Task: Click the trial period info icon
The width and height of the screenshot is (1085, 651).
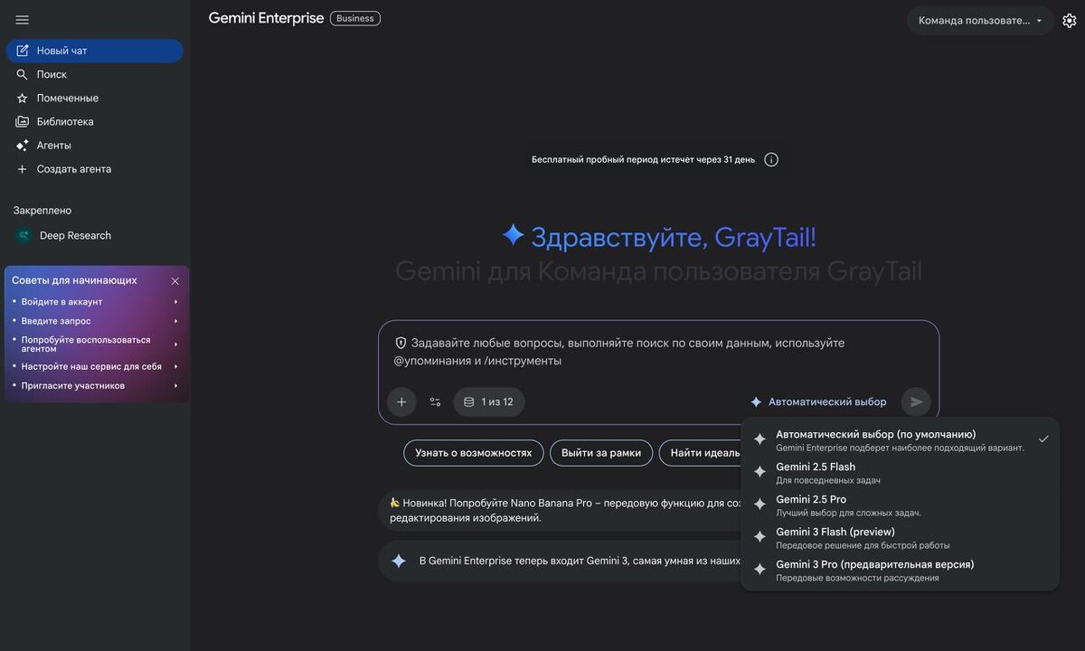Action: [771, 160]
